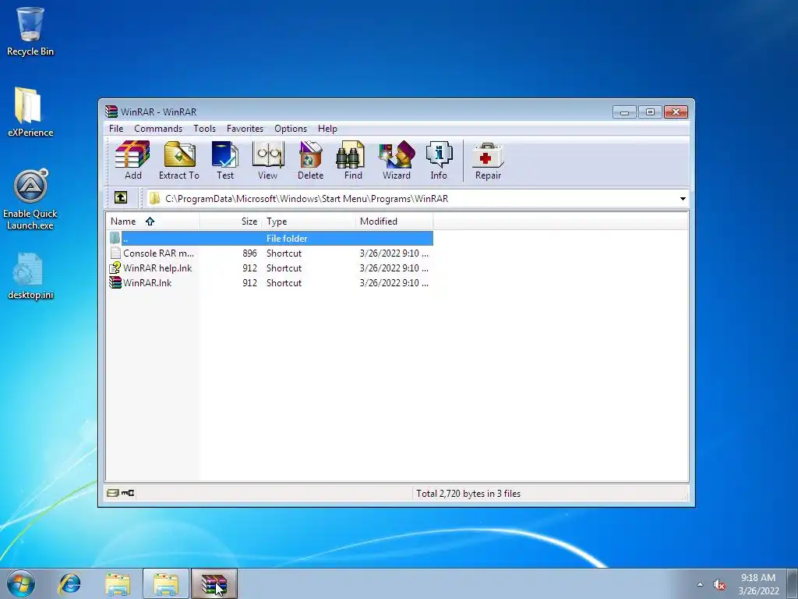
Task: Click the Repair toolbar icon
Action: tap(488, 161)
